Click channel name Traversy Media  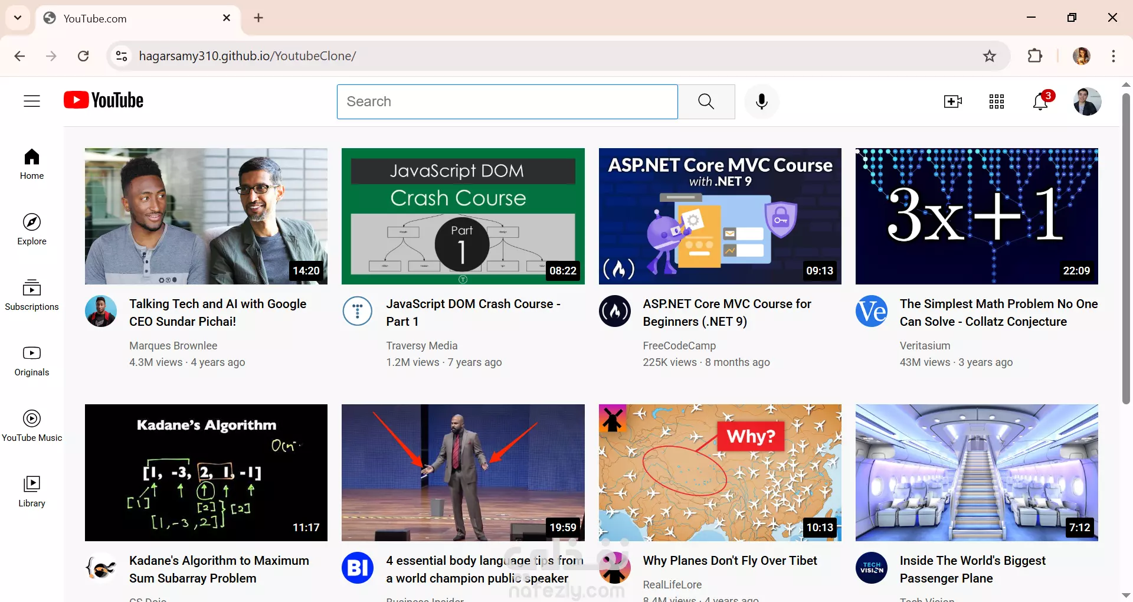tap(422, 346)
